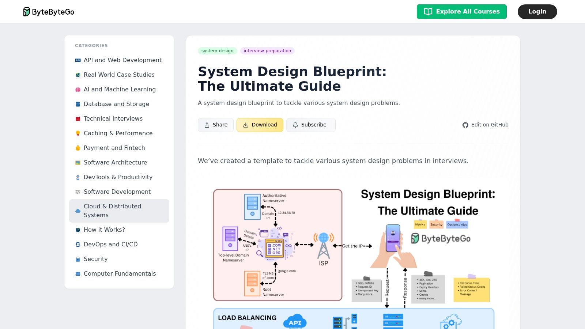Click the icon beside How it Works?
The image size is (585, 329).
point(78,230)
